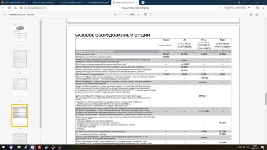Zoom out using the PDF minus icon
Screen dimensions: 267x150
[126, 15]
